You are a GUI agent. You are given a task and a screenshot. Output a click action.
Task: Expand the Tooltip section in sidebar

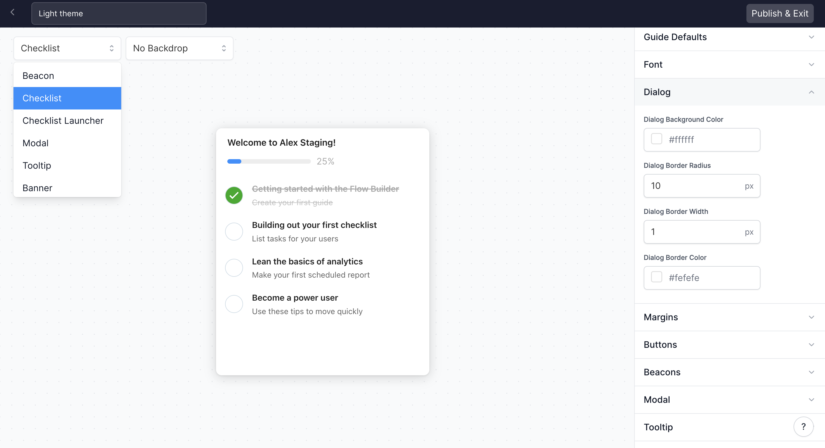point(730,428)
